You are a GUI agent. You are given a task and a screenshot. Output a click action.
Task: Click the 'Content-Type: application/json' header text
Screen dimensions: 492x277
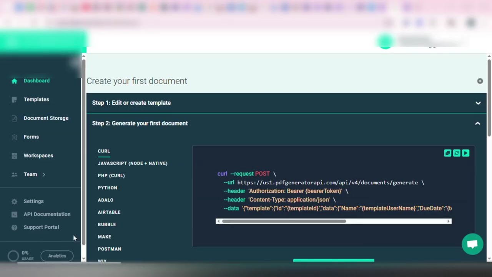tap(289, 200)
